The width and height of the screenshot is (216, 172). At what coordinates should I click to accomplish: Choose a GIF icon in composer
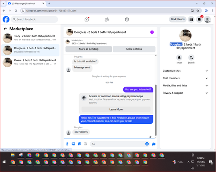tap(86, 144)
